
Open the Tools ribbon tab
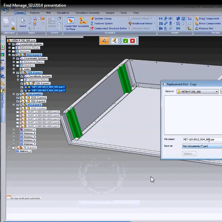[123, 13]
